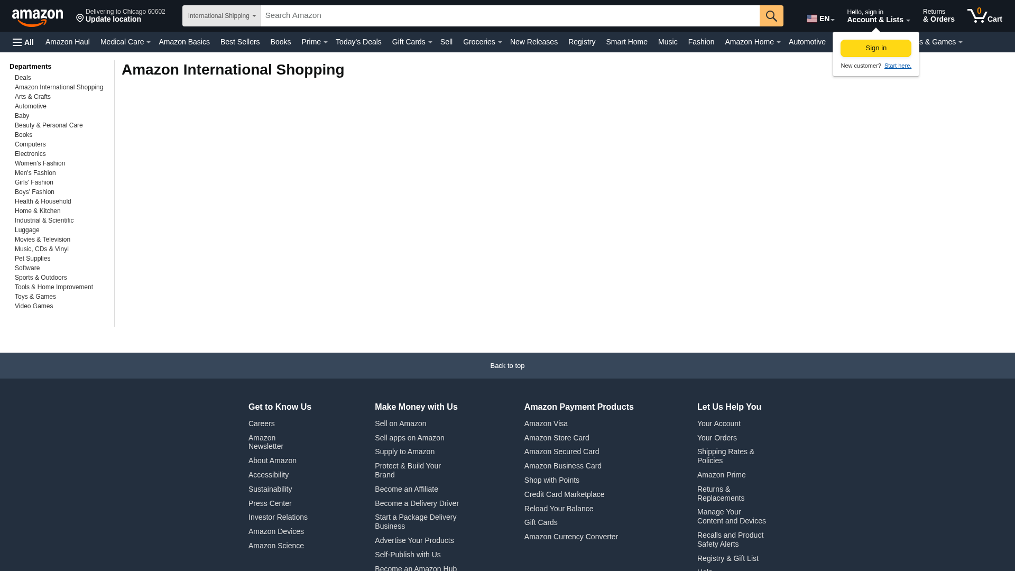
Task: Open Shipping Rates & Policies footer link
Action: (725, 456)
